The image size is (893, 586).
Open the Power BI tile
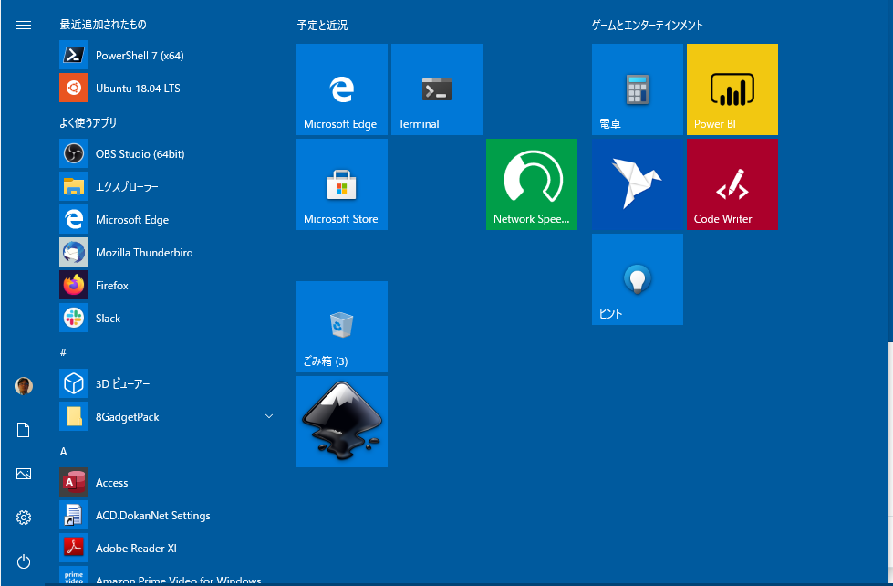(732, 89)
